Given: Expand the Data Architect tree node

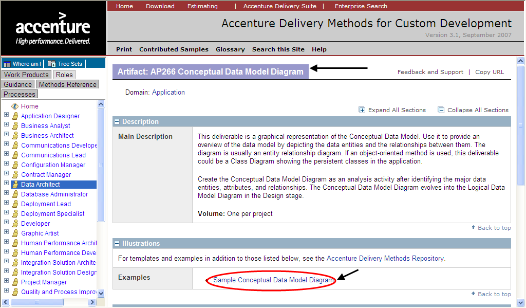Looking at the screenshot, I should (6, 183).
